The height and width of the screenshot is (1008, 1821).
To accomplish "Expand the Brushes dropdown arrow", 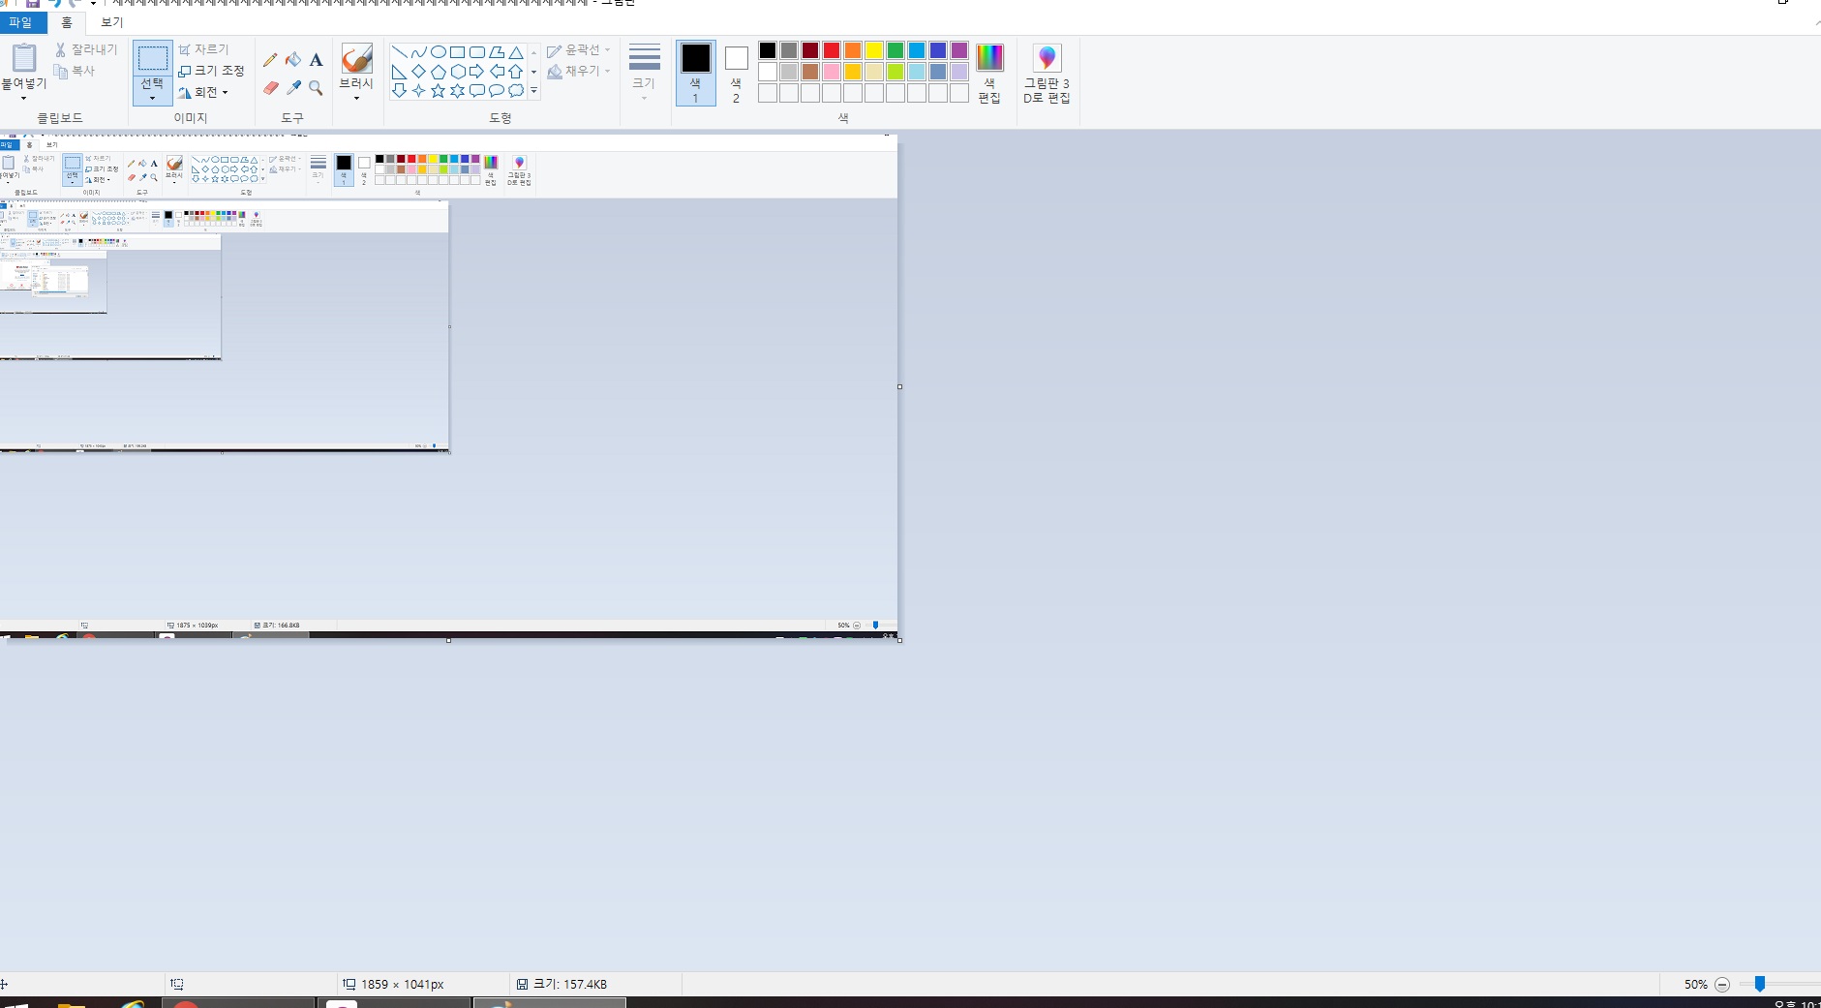I will [356, 98].
